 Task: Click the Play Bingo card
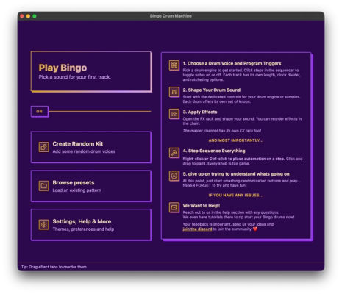[91, 71]
